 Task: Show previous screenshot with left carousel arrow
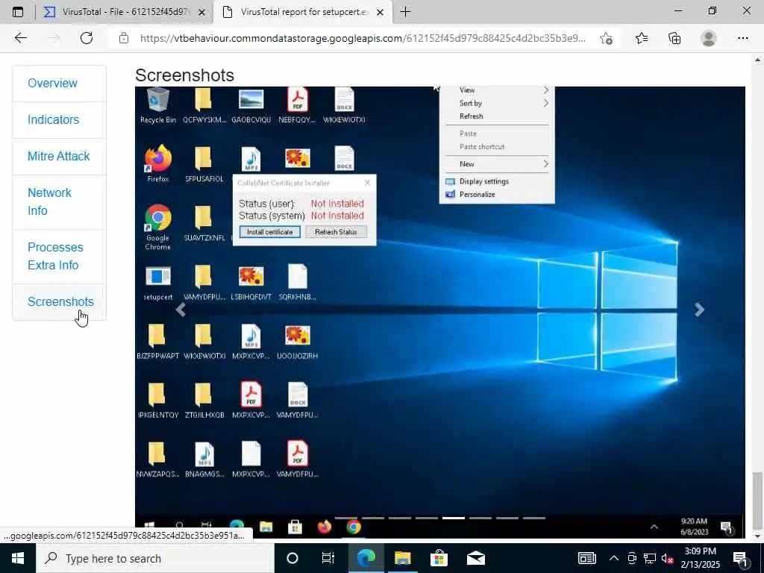[181, 310]
